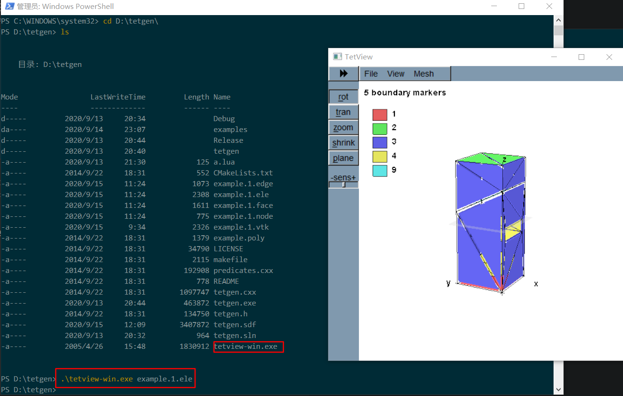Click 'CMakeLists.txt' in the file listing
Viewport: 623px width, 396px height.
243,173
